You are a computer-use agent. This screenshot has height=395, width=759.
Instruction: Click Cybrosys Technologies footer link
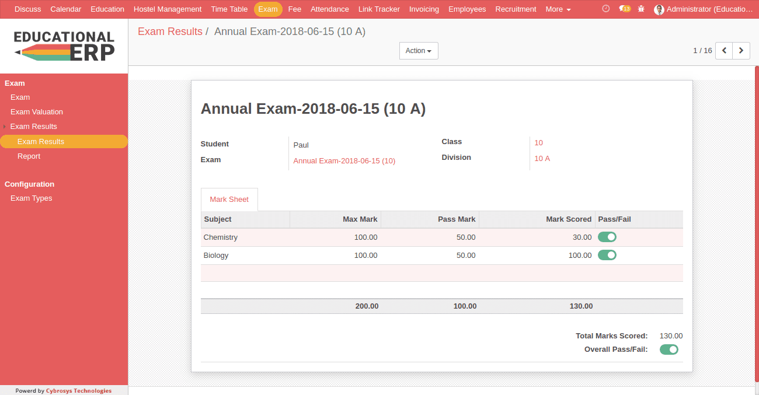click(x=79, y=391)
